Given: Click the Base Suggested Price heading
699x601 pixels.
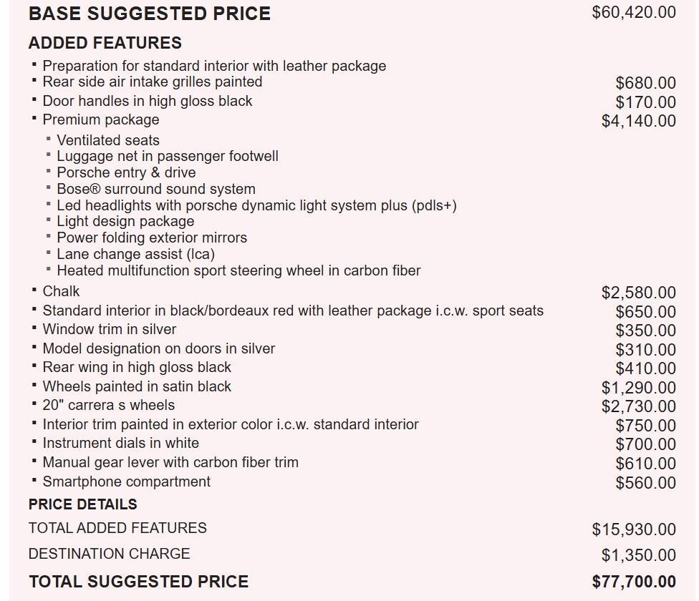Looking at the screenshot, I should tap(150, 14).
